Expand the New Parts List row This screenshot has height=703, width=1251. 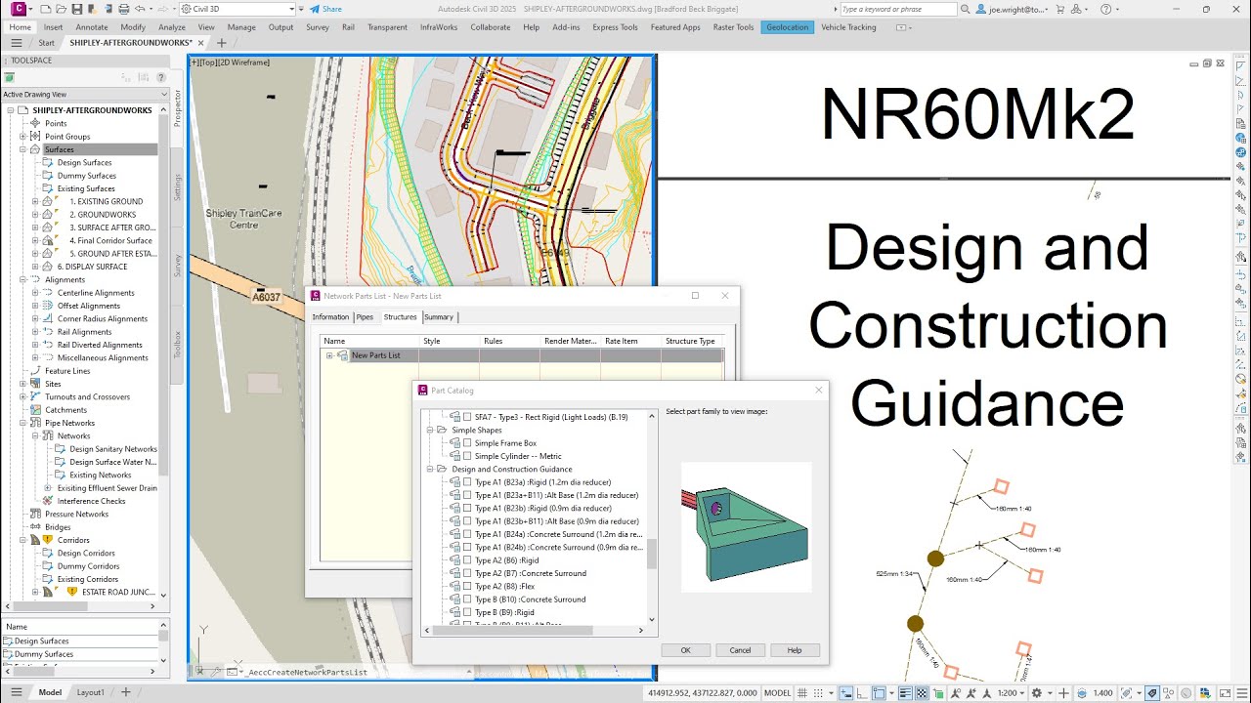(329, 355)
